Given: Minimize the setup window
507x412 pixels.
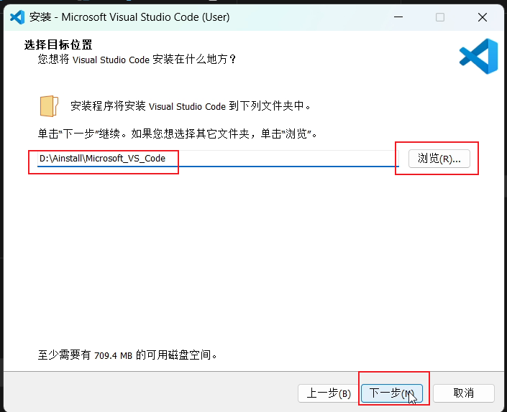Looking at the screenshot, I should (x=398, y=17).
